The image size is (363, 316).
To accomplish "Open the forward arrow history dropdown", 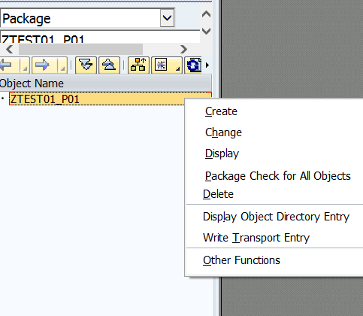I will coord(62,65).
